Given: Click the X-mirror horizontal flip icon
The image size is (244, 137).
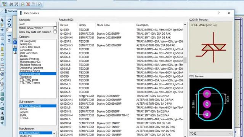Looking at the screenshot, I should (x=9, y=36).
